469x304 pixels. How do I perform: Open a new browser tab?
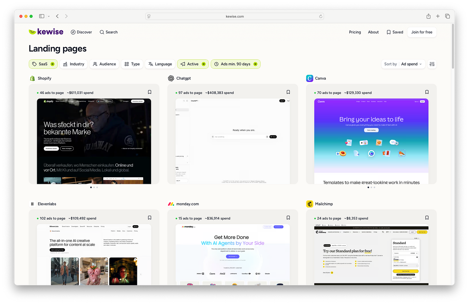tap(438, 16)
